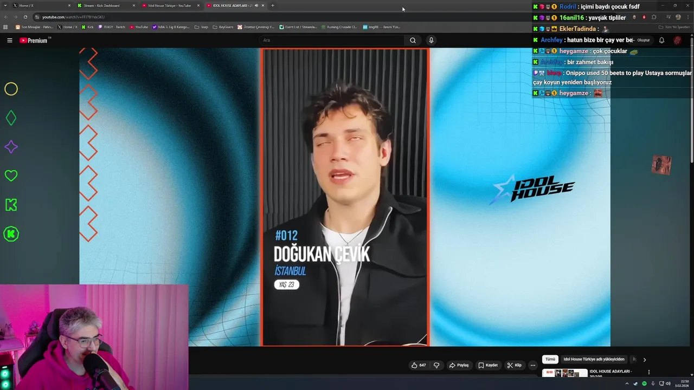Image resolution: width=694 pixels, height=390 pixels.
Task: Open browser extensions puzzle icon
Action: 654,17
